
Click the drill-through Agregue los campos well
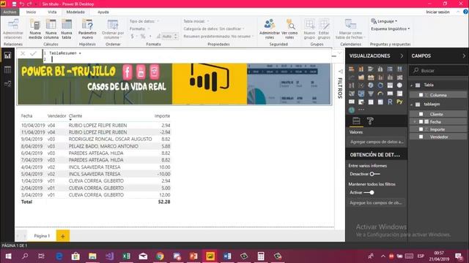click(x=377, y=203)
